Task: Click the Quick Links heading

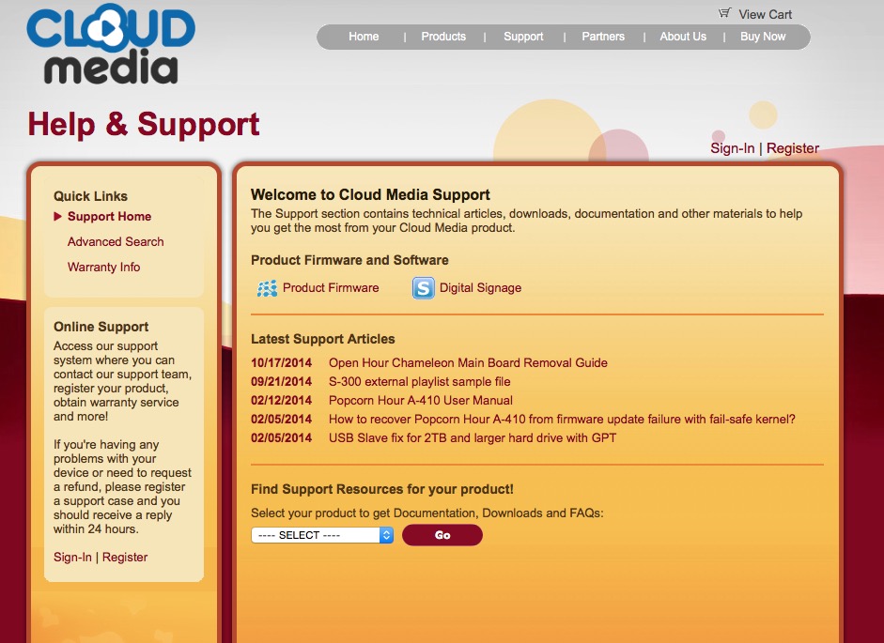Action: point(91,196)
